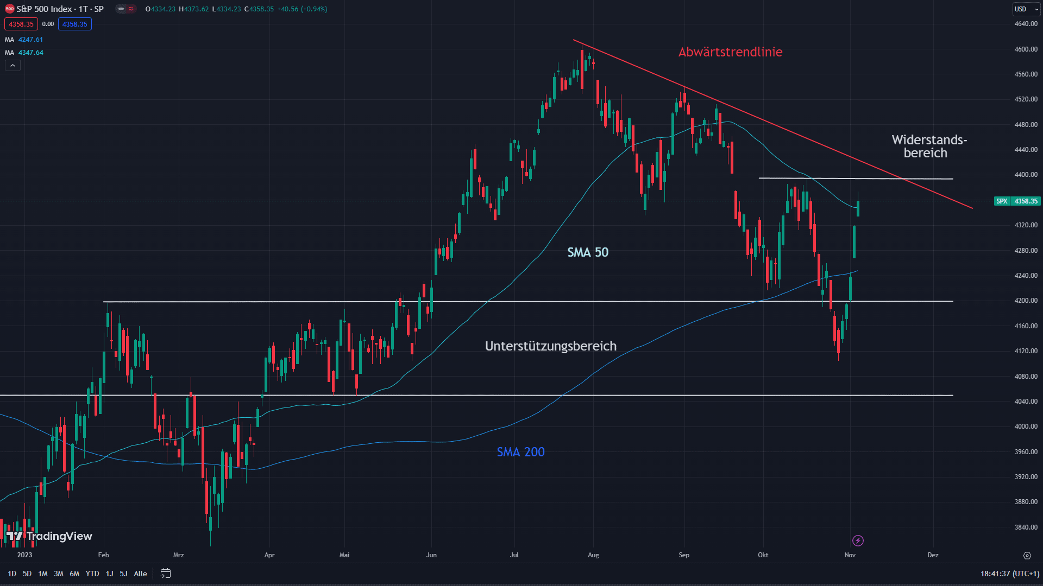Open the USD currency dropdown
This screenshot has height=586, width=1043.
point(1026,9)
